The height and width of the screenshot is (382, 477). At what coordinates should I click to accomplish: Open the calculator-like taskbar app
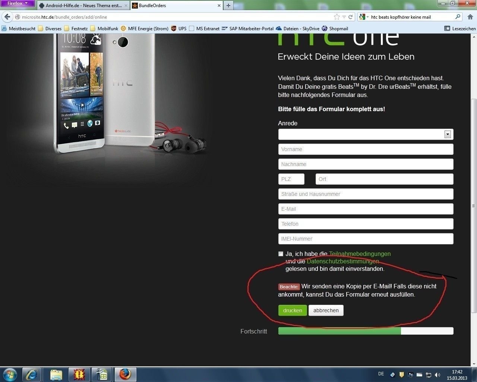coord(101,374)
